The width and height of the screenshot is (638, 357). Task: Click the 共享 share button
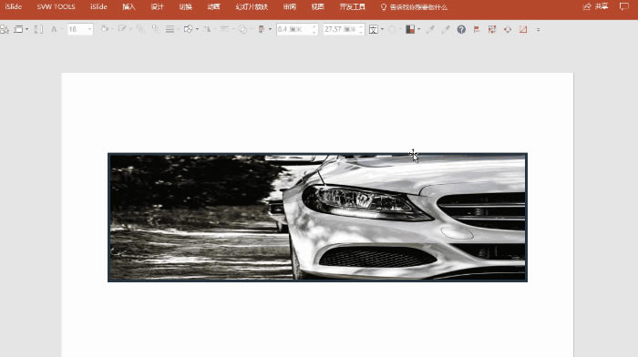596,6
